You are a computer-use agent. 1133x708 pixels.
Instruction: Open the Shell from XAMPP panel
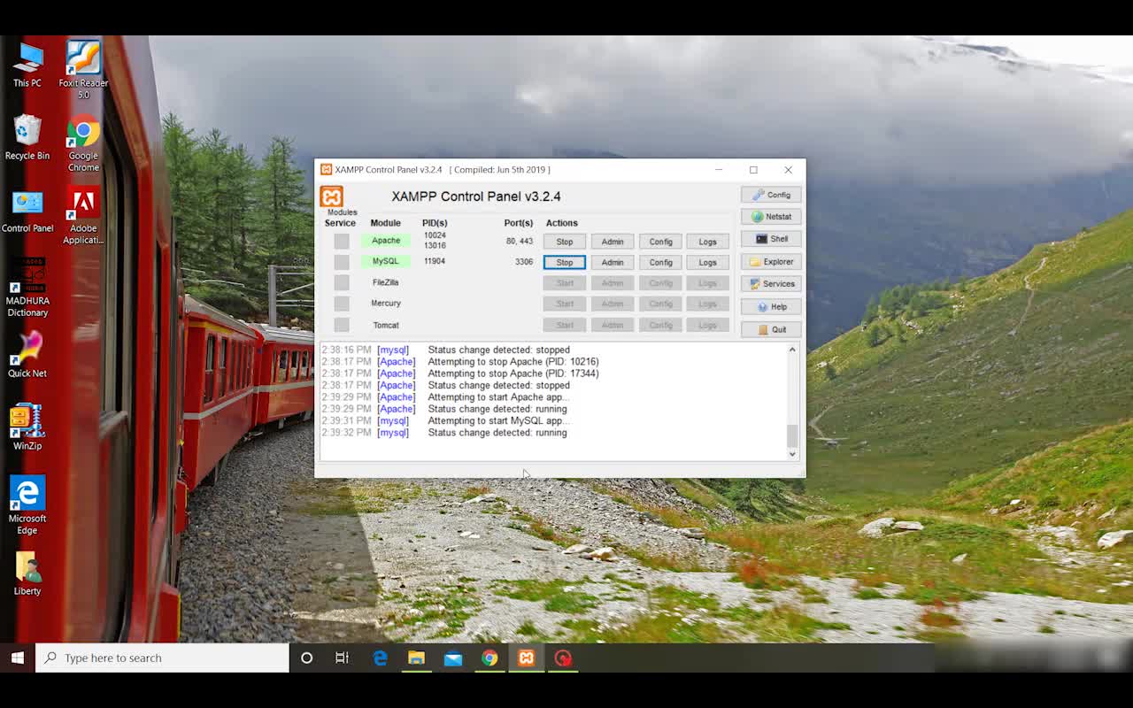[771, 239]
